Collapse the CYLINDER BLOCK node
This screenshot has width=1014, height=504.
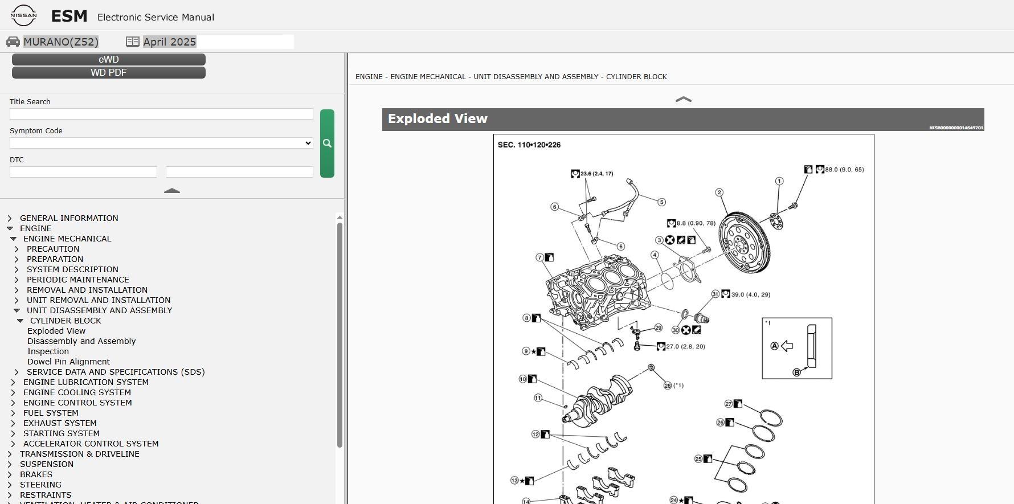tap(20, 321)
